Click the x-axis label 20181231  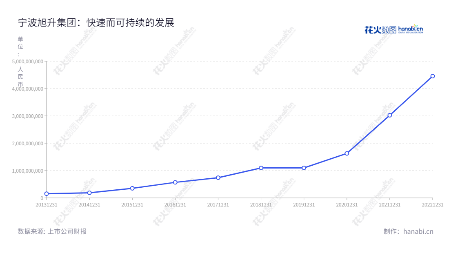point(261,205)
